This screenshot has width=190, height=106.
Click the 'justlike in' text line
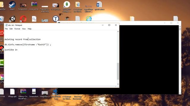click(11, 50)
